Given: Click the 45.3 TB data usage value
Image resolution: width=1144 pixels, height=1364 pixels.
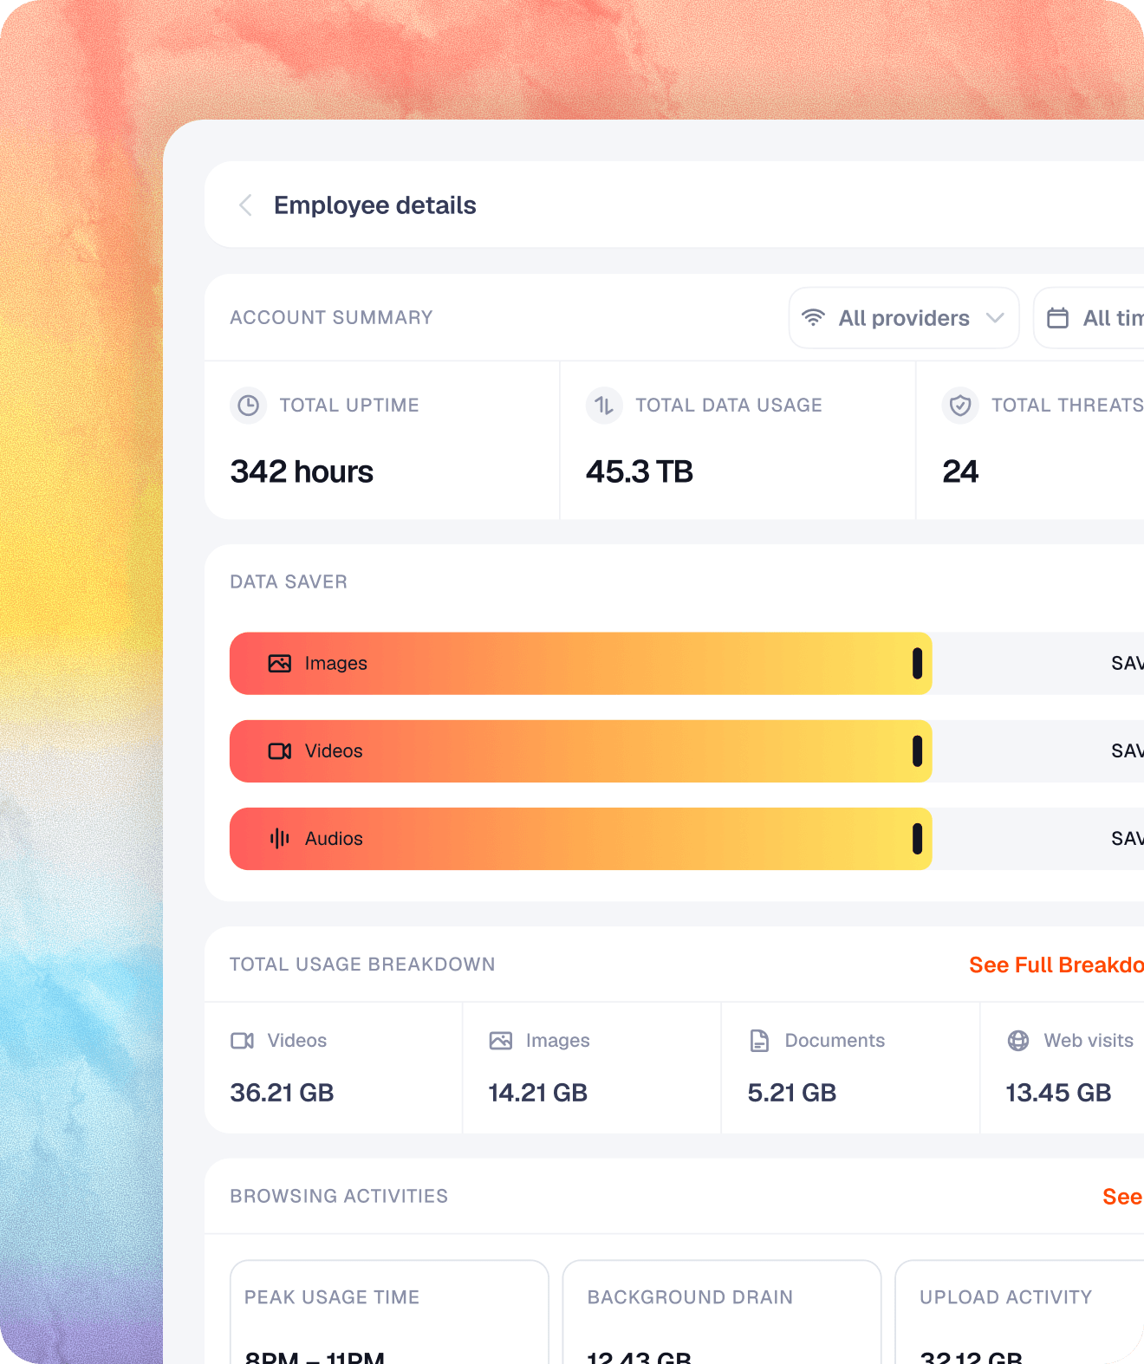Looking at the screenshot, I should coord(640,471).
